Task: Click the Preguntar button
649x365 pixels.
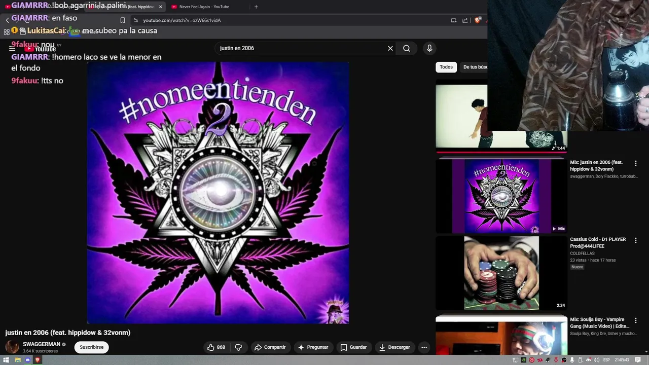Action: (x=313, y=347)
